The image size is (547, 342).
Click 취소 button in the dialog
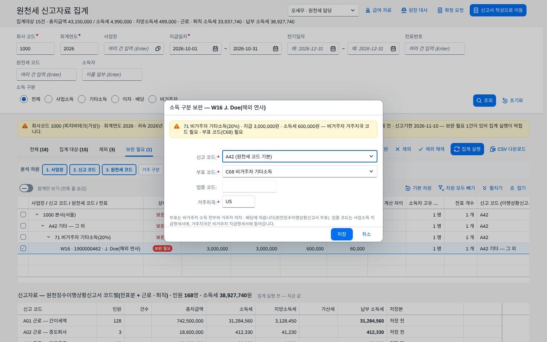coord(366,234)
